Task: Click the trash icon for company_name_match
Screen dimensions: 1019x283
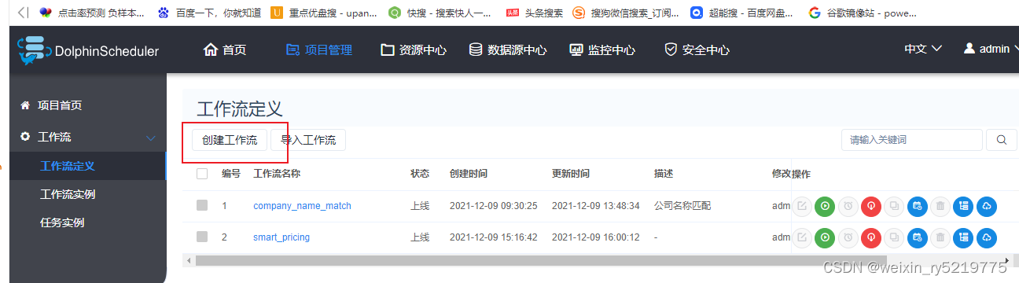Action: (x=940, y=206)
